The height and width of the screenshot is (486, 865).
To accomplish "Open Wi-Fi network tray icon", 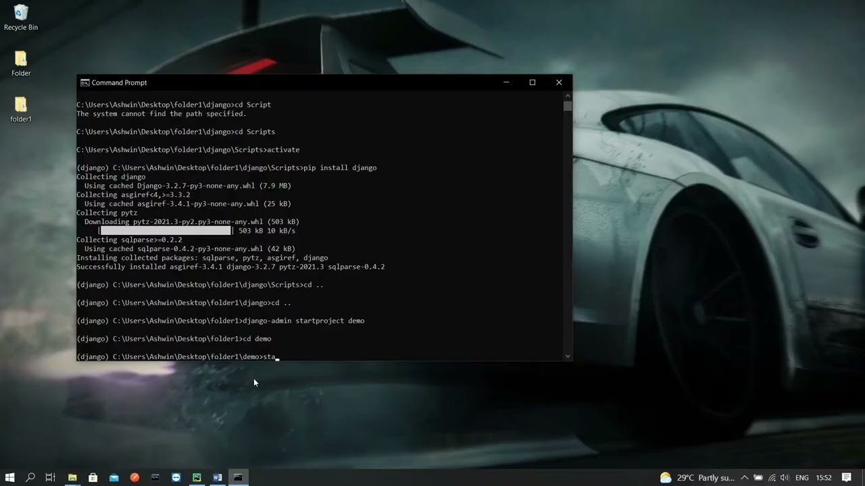I will click(x=772, y=477).
